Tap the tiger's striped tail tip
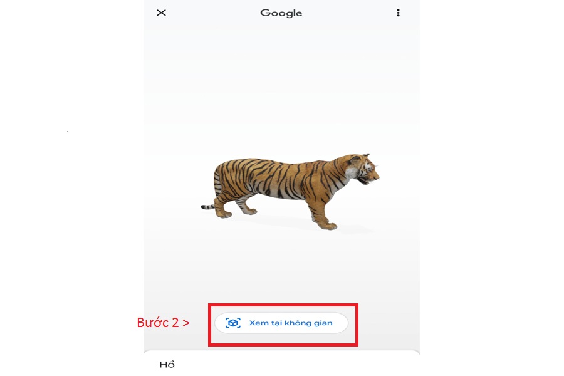Viewport: 564px width, 376px height. click(x=206, y=207)
